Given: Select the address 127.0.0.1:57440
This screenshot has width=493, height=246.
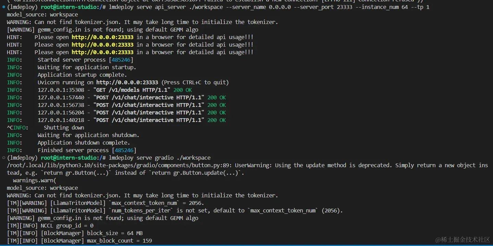Looking at the screenshot, I should (x=61, y=97).
